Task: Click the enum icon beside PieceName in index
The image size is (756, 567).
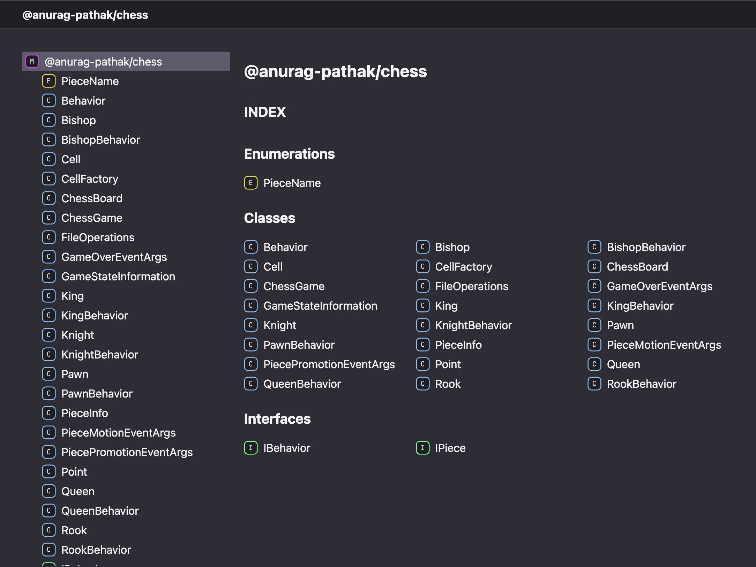Action: click(x=250, y=183)
